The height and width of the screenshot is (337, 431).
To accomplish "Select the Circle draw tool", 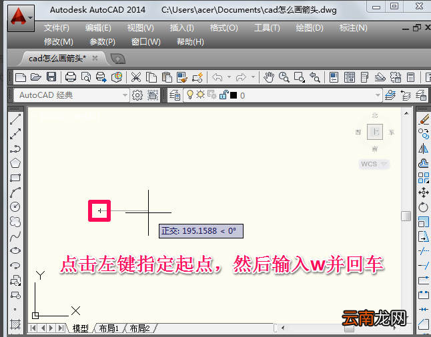I will coord(15,207).
